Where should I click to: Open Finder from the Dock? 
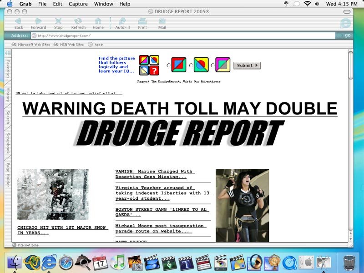(x=15, y=262)
